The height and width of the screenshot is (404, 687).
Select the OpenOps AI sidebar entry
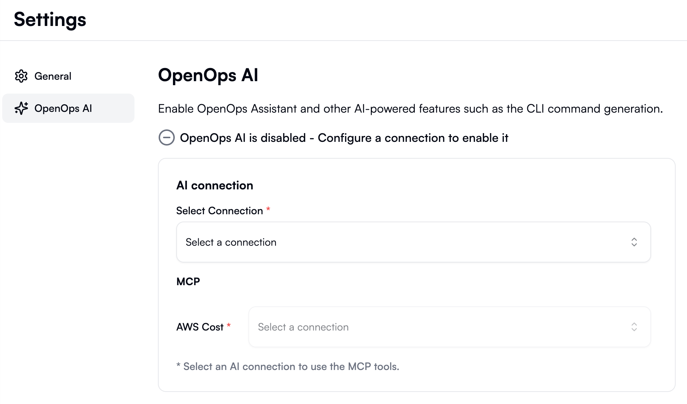click(63, 108)
